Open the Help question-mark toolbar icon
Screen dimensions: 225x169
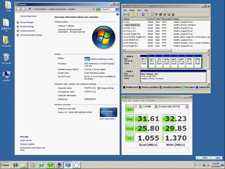click(143, 14)
